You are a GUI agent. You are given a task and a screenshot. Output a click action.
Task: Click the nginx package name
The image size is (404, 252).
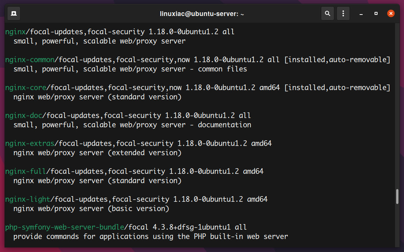click(x=15, y=32)
